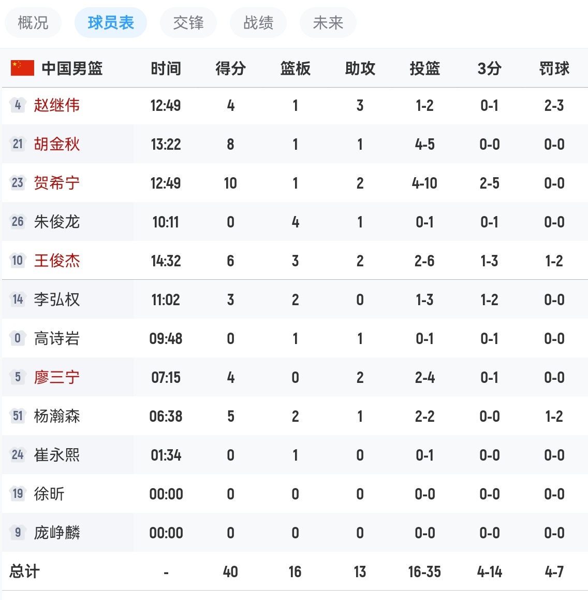Image resolution: width=588 pixels, height=600 pixels.
Task: Click 胡金秋's playing time 13:22
Action: click(x=166, y=144)
